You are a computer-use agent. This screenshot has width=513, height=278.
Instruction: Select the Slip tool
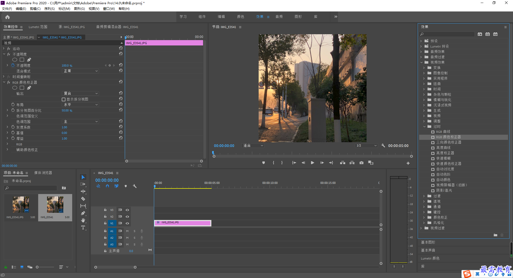pos(83,206)
